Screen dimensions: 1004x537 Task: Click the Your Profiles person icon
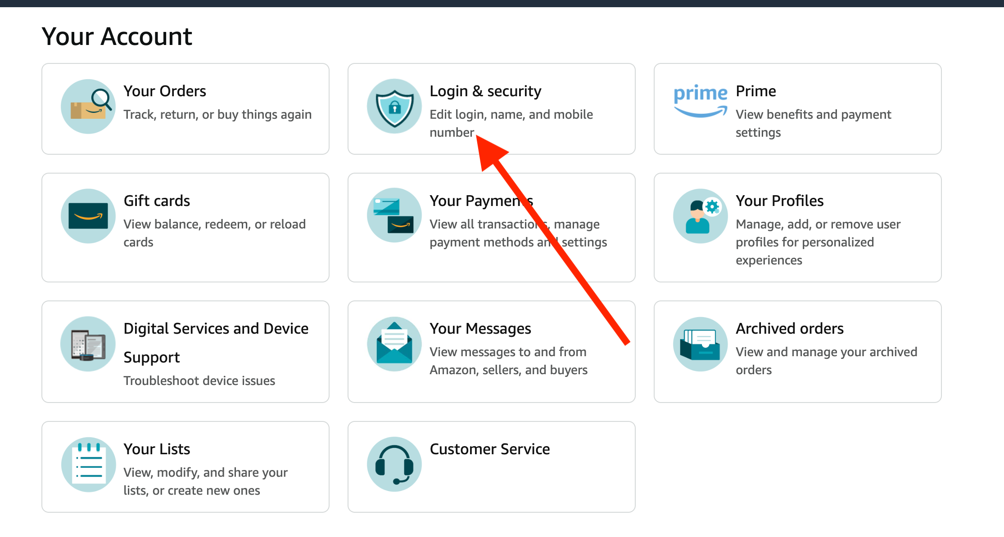click(x=701, y=216)
